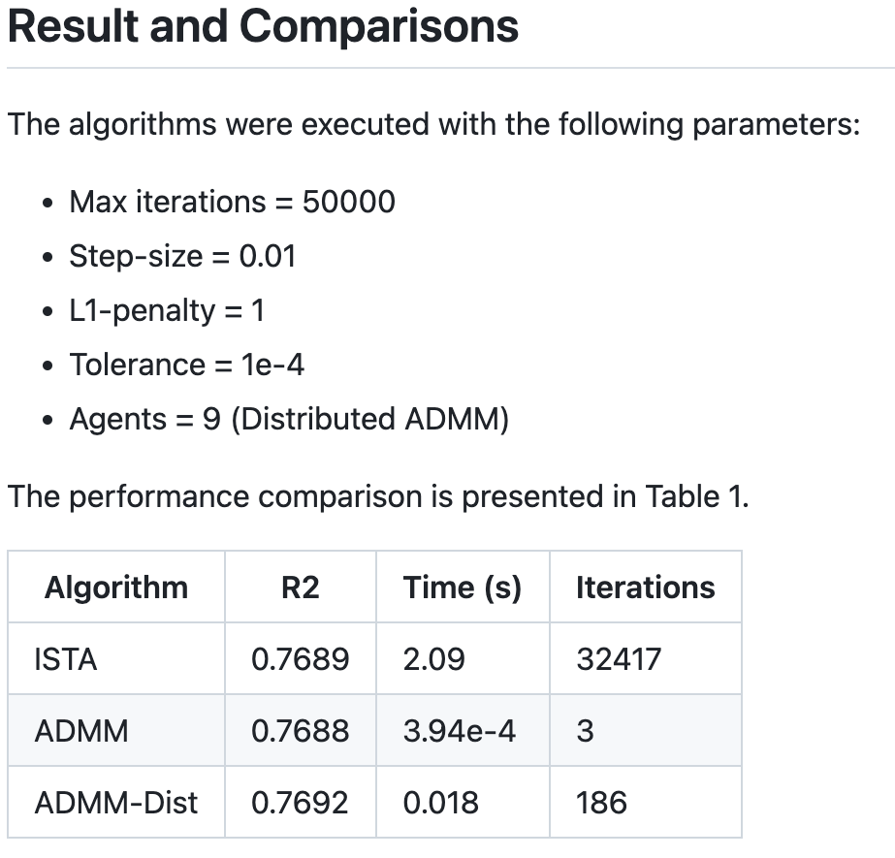Click the Agents = 9 bullet item
The image size is (895, 858).
(289, 419)
